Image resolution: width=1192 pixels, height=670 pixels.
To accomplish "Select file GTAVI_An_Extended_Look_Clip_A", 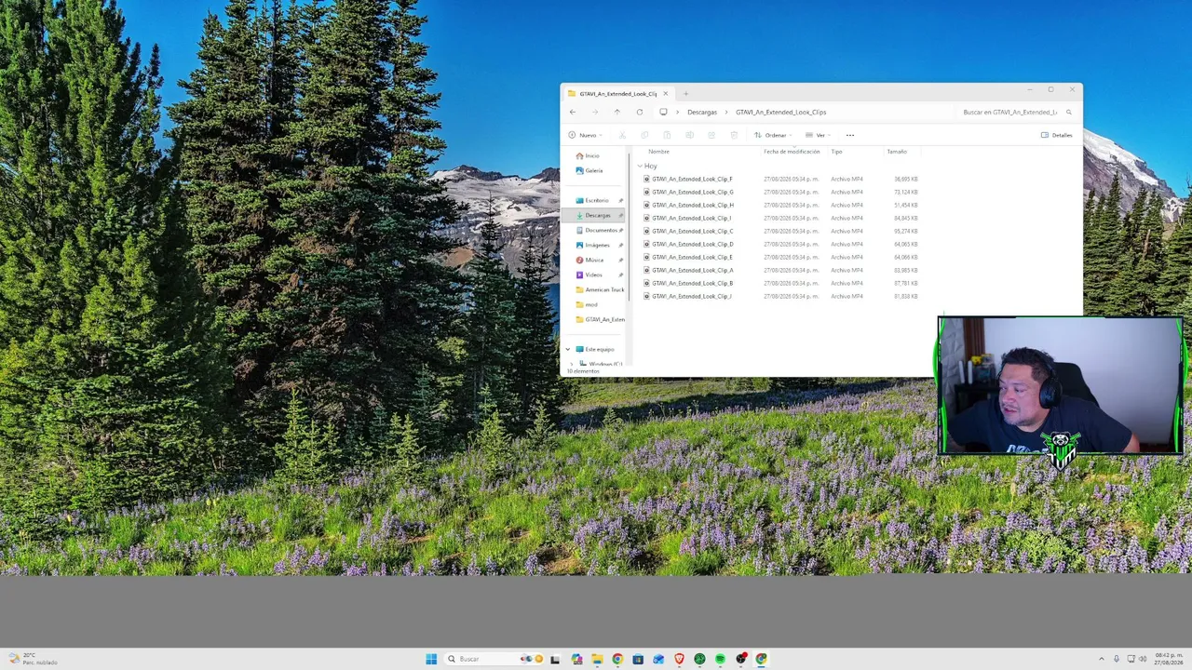I will 692,270.
